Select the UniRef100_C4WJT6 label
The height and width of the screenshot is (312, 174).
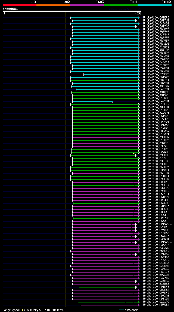156,215
